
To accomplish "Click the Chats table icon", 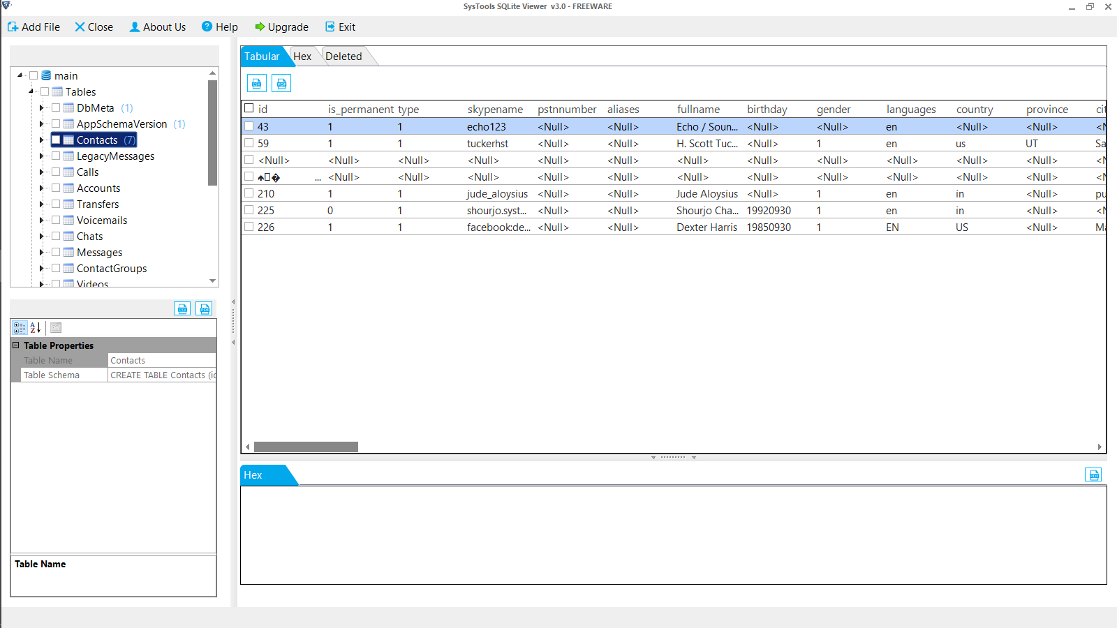I will (x=68, y=236).
